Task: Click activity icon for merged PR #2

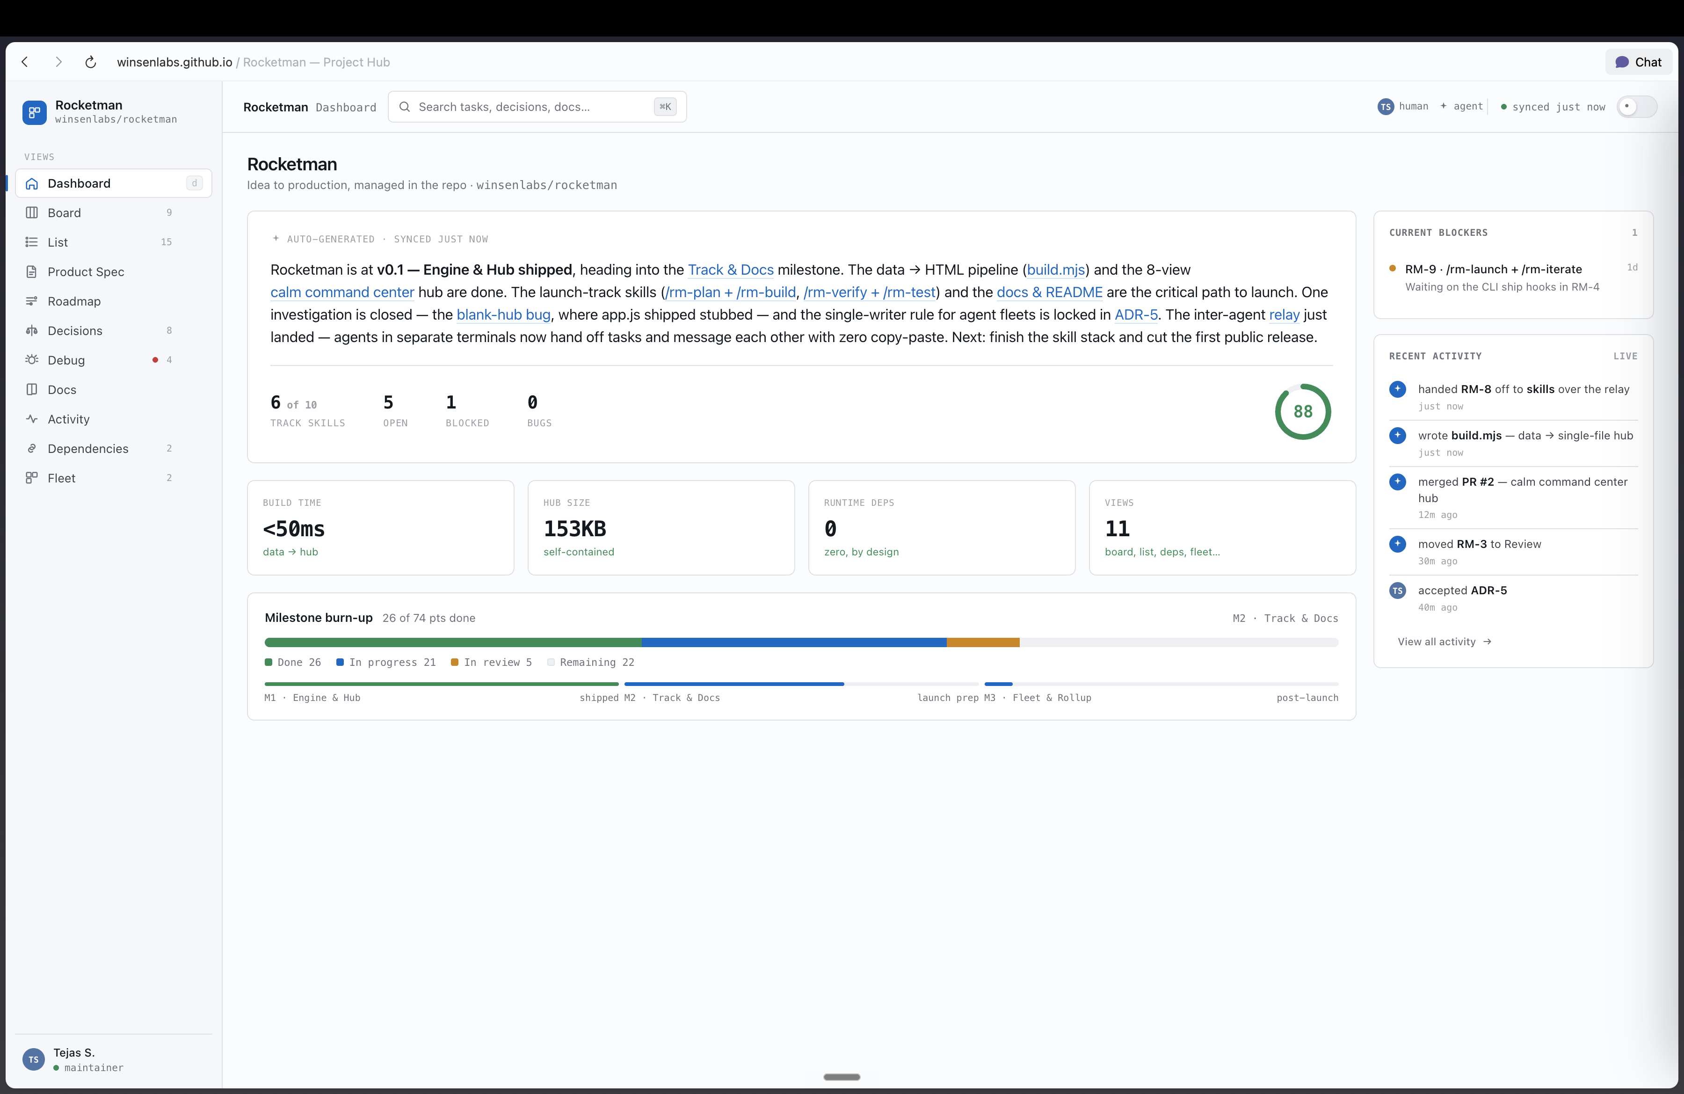Action: [1397, 482]
